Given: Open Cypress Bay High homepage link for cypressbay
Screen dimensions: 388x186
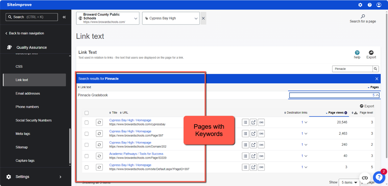Looking at the screenshot, I should coord(130,120).
